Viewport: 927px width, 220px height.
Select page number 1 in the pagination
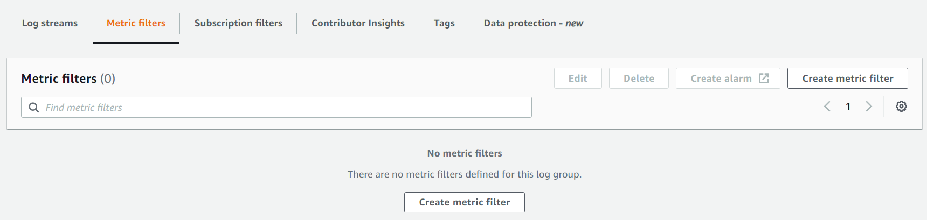848,107
